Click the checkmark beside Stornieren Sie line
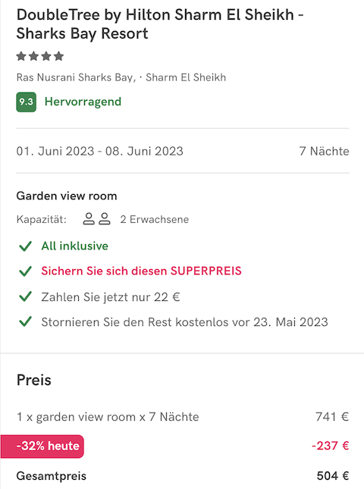This screenshot has height=489, width=364. (25, 321)
